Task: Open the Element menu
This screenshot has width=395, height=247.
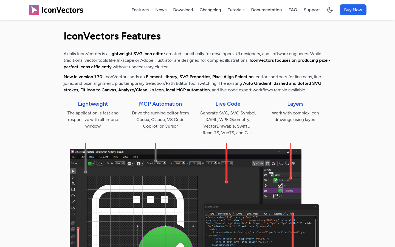Action: point(104,157)
